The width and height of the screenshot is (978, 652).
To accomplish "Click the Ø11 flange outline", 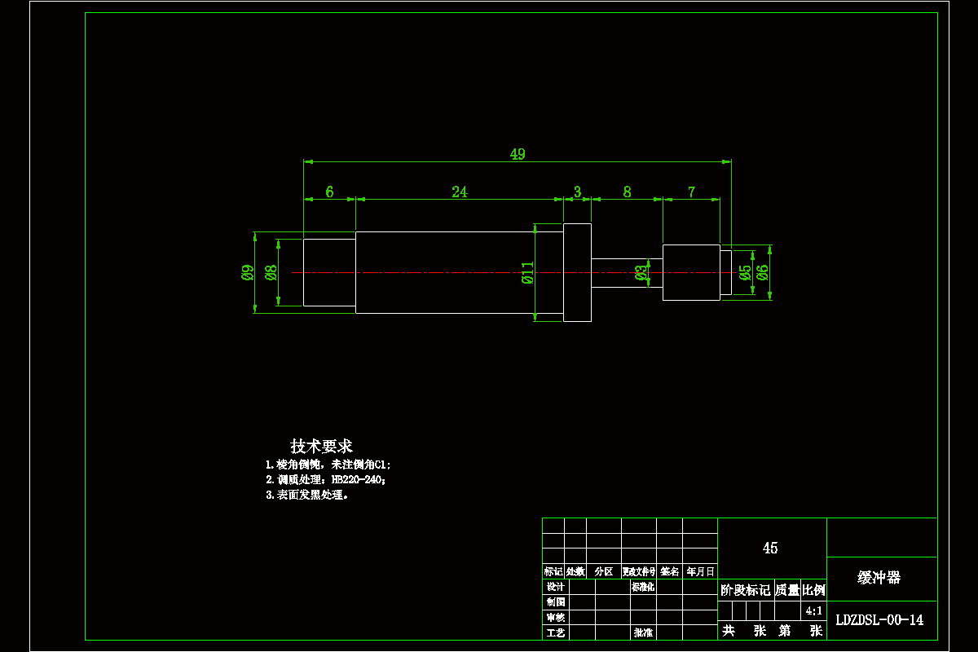I will pos(577,272).
